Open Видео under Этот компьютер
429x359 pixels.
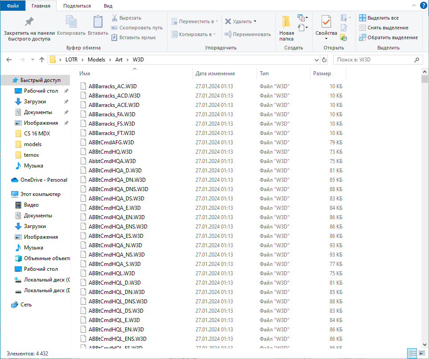click(27, 205)
